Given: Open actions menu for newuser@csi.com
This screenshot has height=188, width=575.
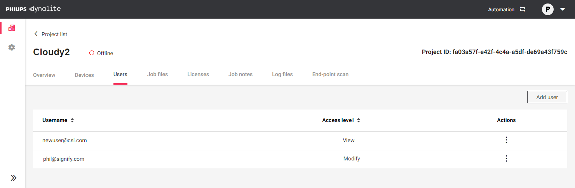Looking at the screenshot, I should pyautogui.click(x=506, y=140).
